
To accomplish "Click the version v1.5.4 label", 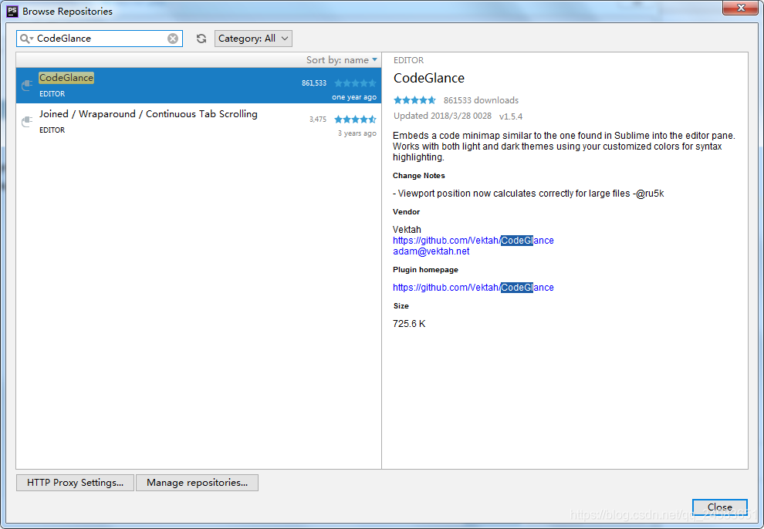I will (x=511, y=116).
